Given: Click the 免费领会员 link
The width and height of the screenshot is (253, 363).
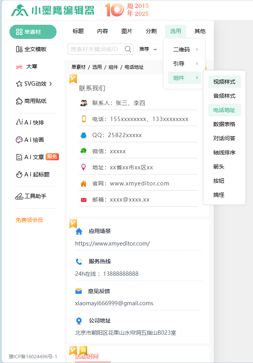Looking at the screenshot, I should pyautogui.click(x=29, y=220).
